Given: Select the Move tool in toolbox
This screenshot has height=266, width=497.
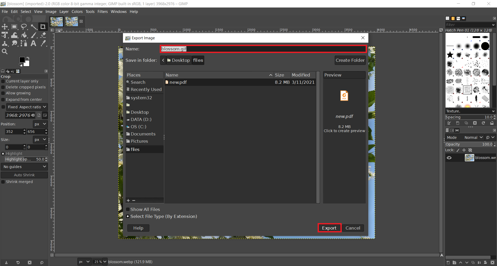Looking at the screenshot, I should 5,27.
